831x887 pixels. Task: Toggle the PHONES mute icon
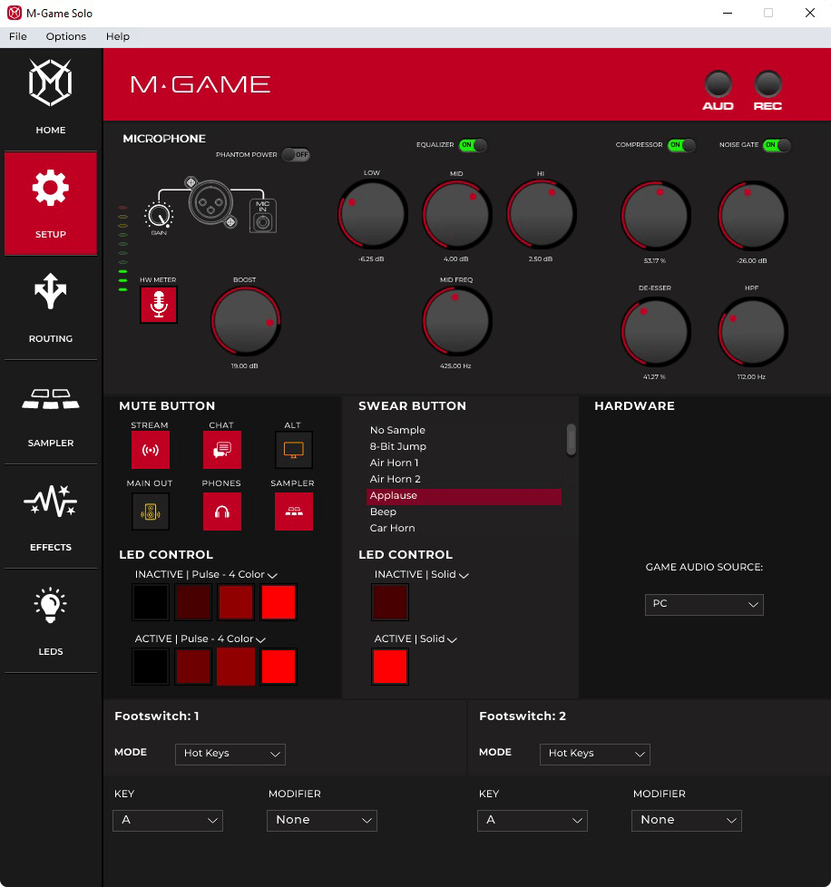[x=221, y=511]
